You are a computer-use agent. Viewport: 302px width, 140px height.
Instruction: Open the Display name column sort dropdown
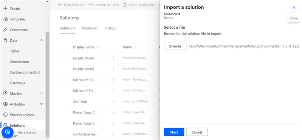(98, 47)
